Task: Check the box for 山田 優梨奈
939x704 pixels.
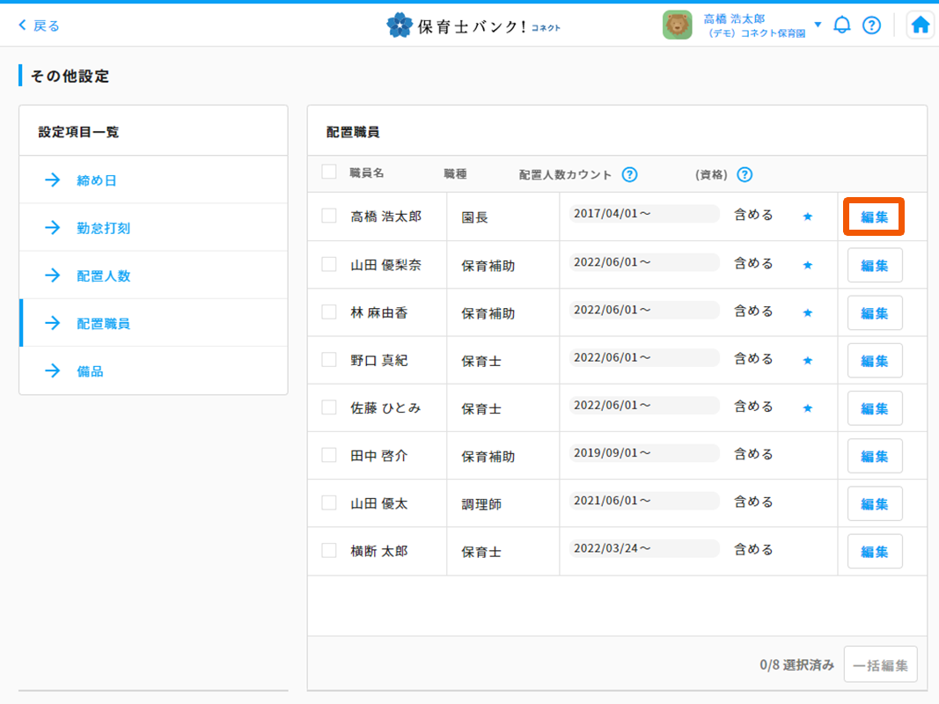Action: coord(329,264)
